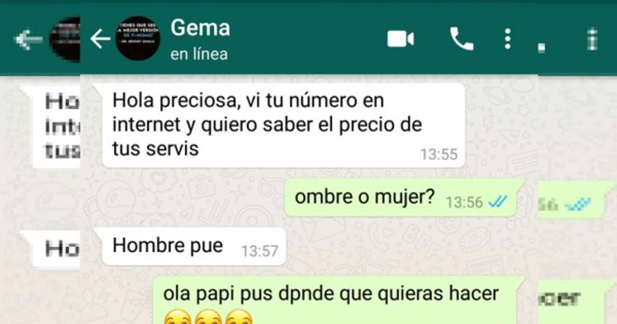Tap the blurred profile picture at far left
Image resolution: width=617 pixels, height=324 pixels.
point(65,40)
